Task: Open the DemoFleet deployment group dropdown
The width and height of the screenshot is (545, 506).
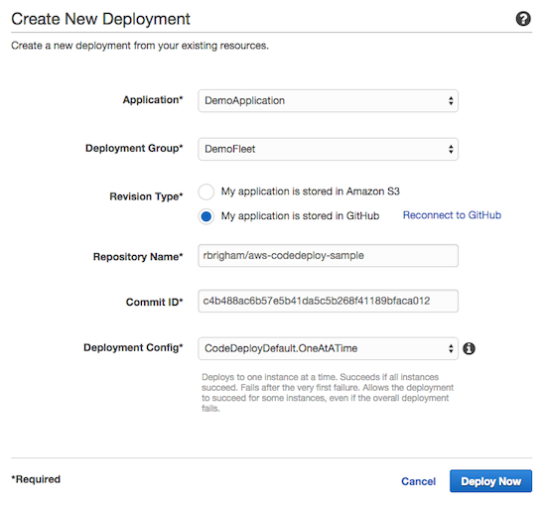Action: 328,149
